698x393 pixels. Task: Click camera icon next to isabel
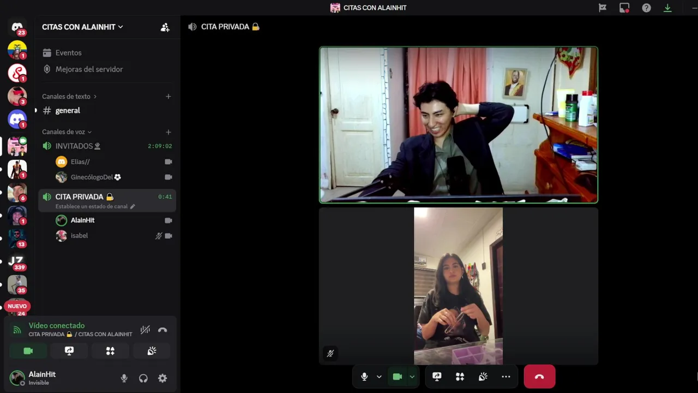pyautogui.click(x=169, y=236)
